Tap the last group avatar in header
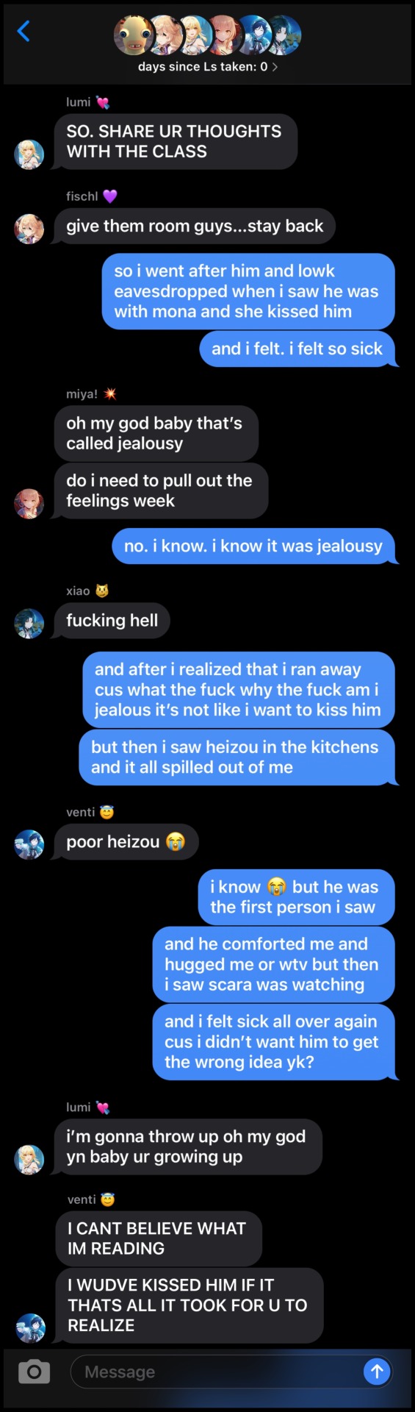 point(281,35)
